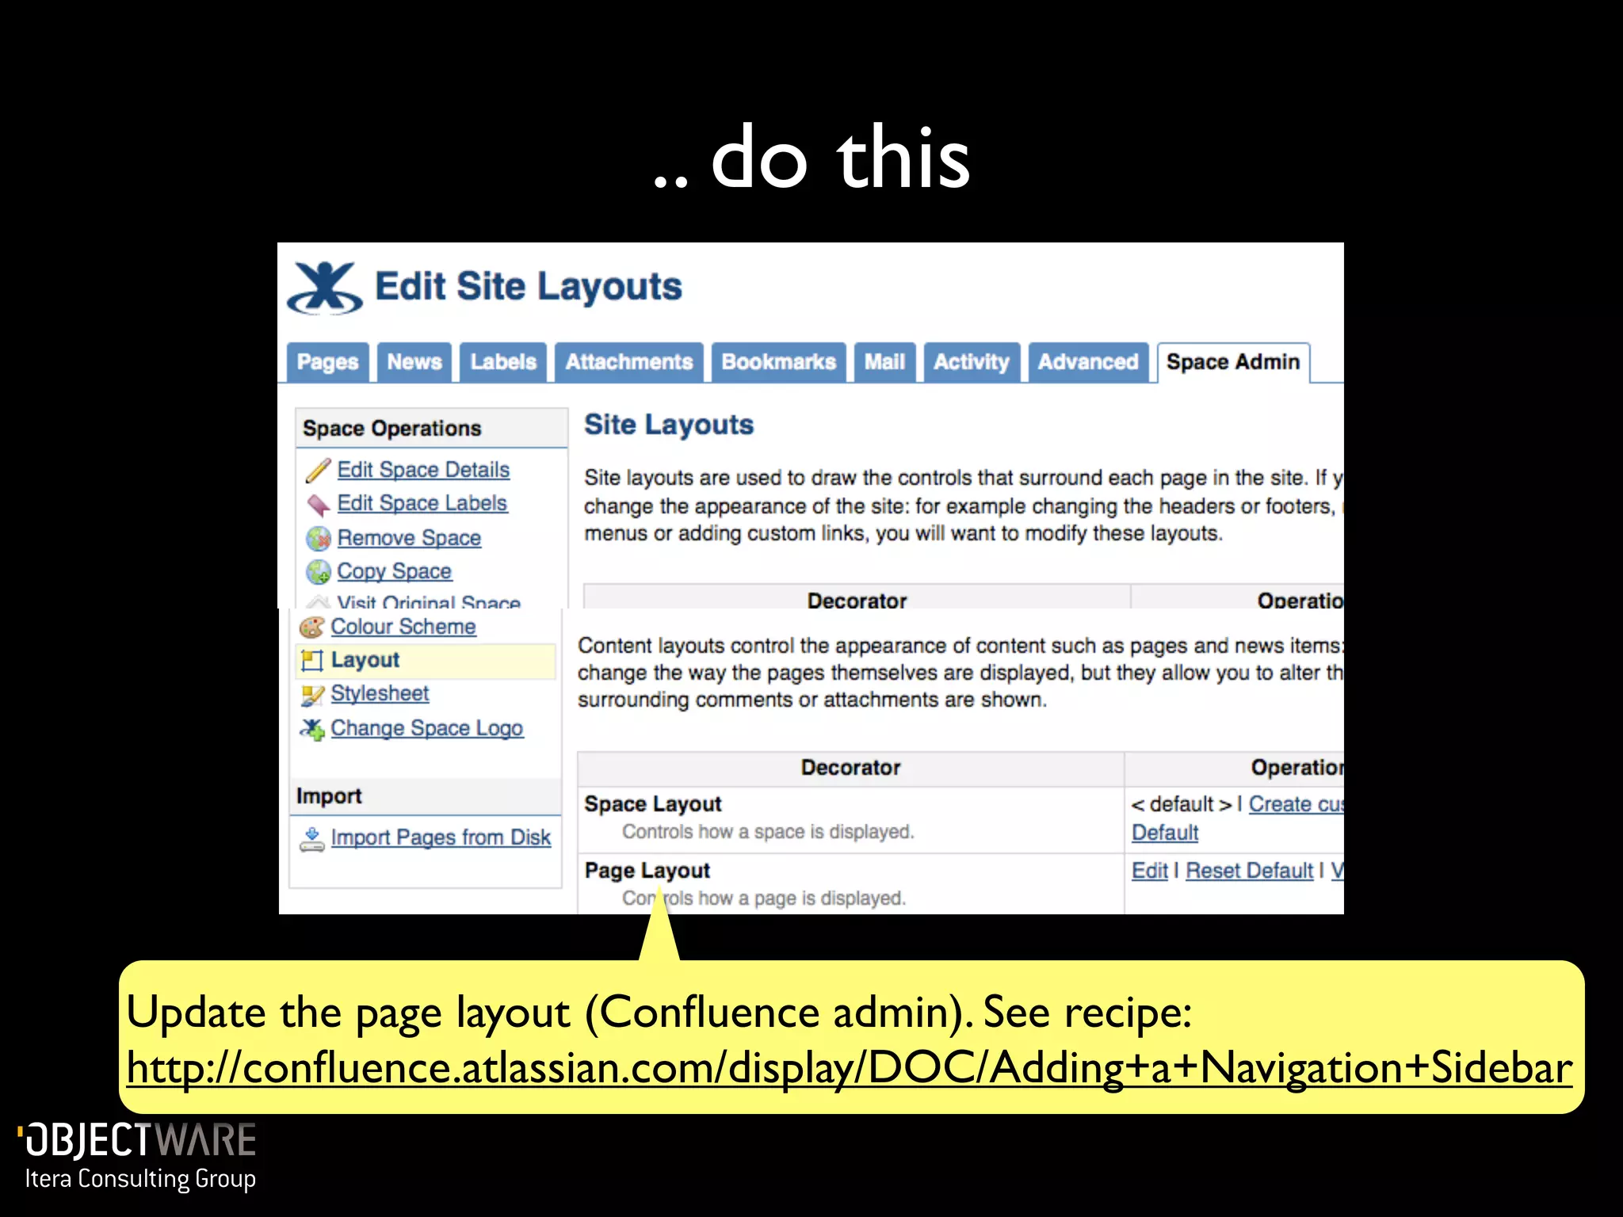Click the globe icon next to Remove Space

[318, 539]
